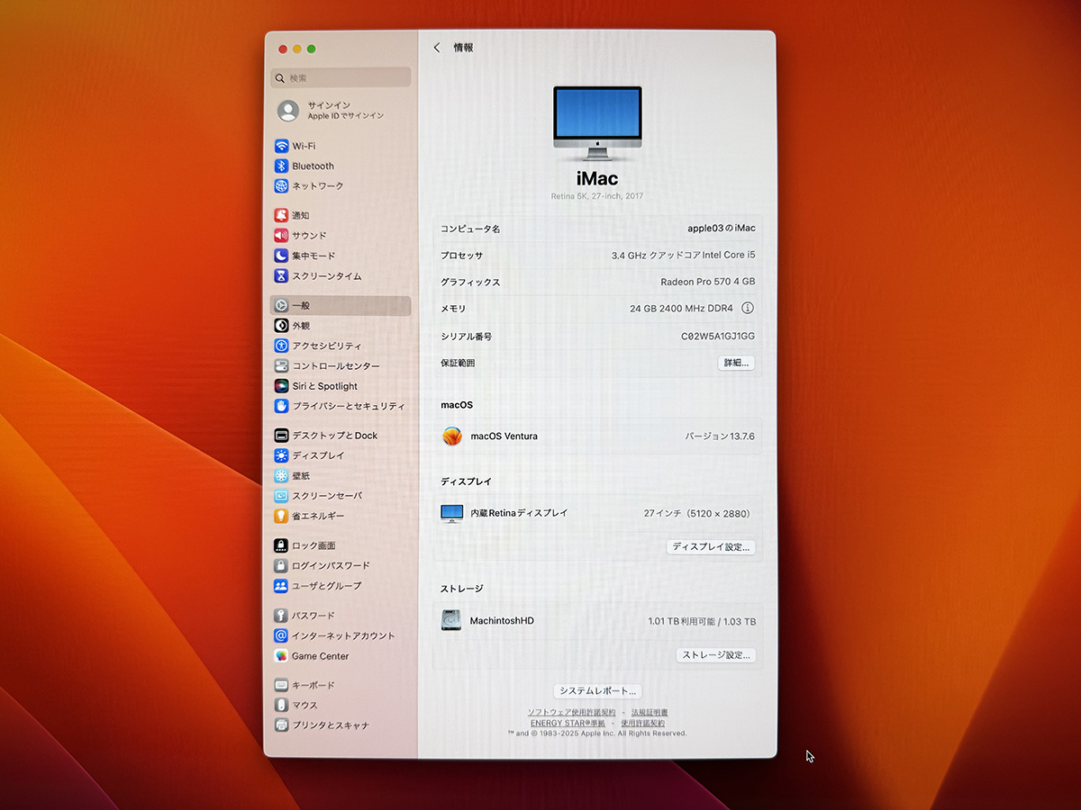Viewport: 1081px width, 810px height.
Task: Click the バージョン 13.7.6 text
Action: [720, 436]
